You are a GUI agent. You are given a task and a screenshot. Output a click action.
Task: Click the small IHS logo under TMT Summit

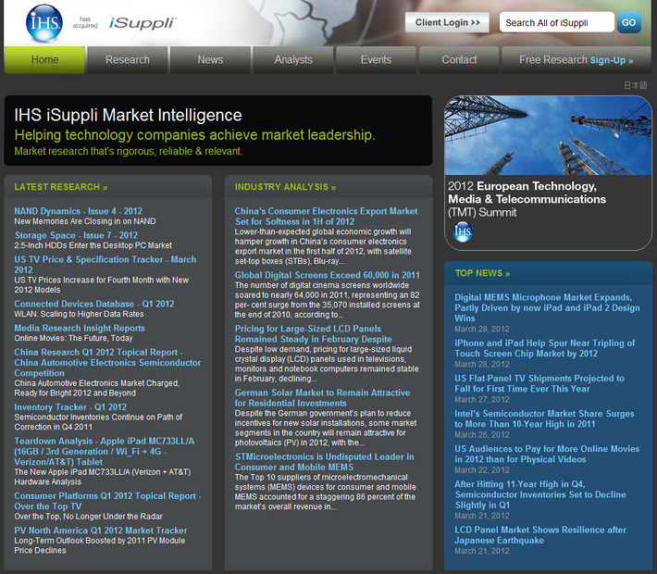(463, 232)
